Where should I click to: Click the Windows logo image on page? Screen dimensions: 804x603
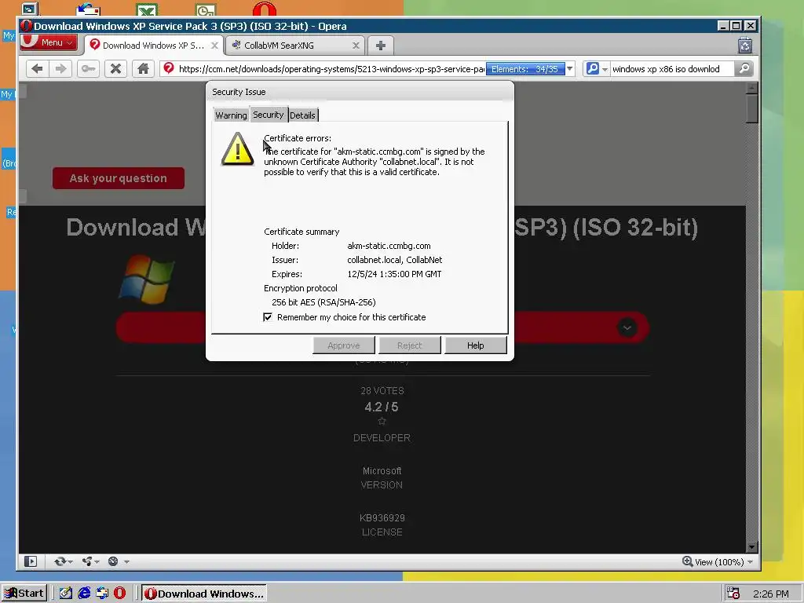147,279
